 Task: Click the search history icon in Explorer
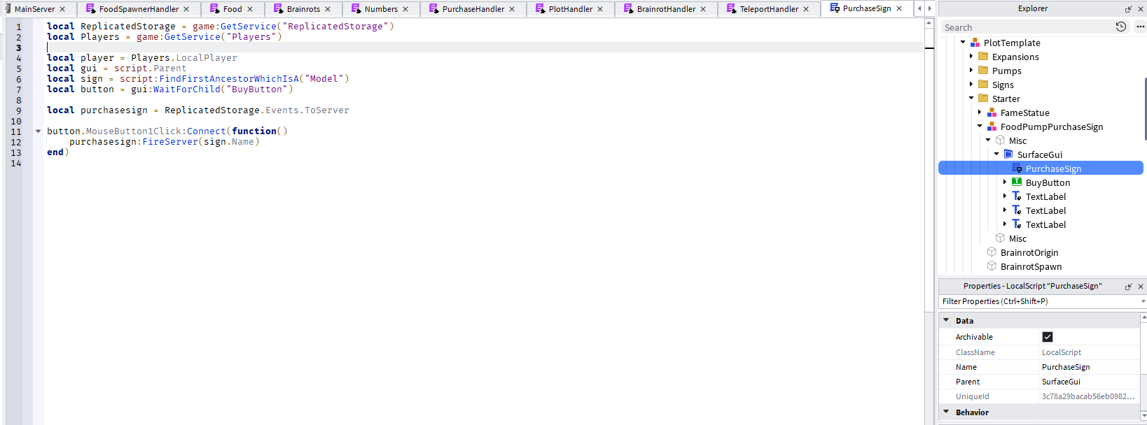tap(1120, 27)
